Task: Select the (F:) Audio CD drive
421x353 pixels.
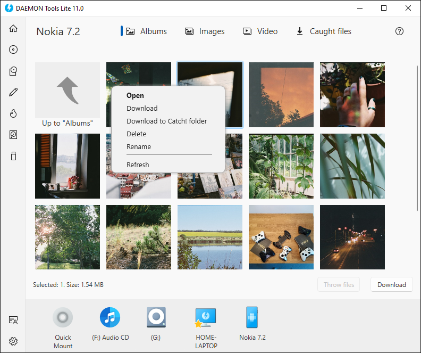Action: pyautogui.click(x=110, y=318)
